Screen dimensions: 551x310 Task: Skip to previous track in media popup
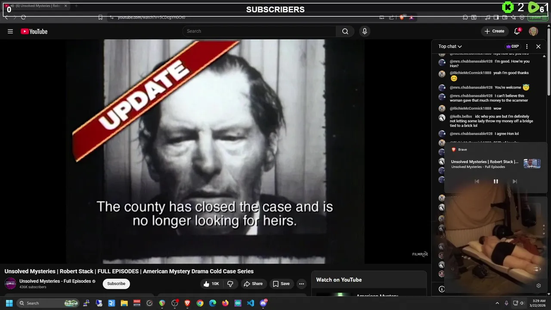tap(477, 181)
